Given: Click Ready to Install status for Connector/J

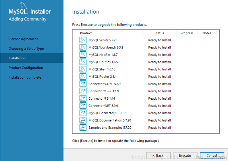Looking at the screenshot, I should click(x=160, y=99).
